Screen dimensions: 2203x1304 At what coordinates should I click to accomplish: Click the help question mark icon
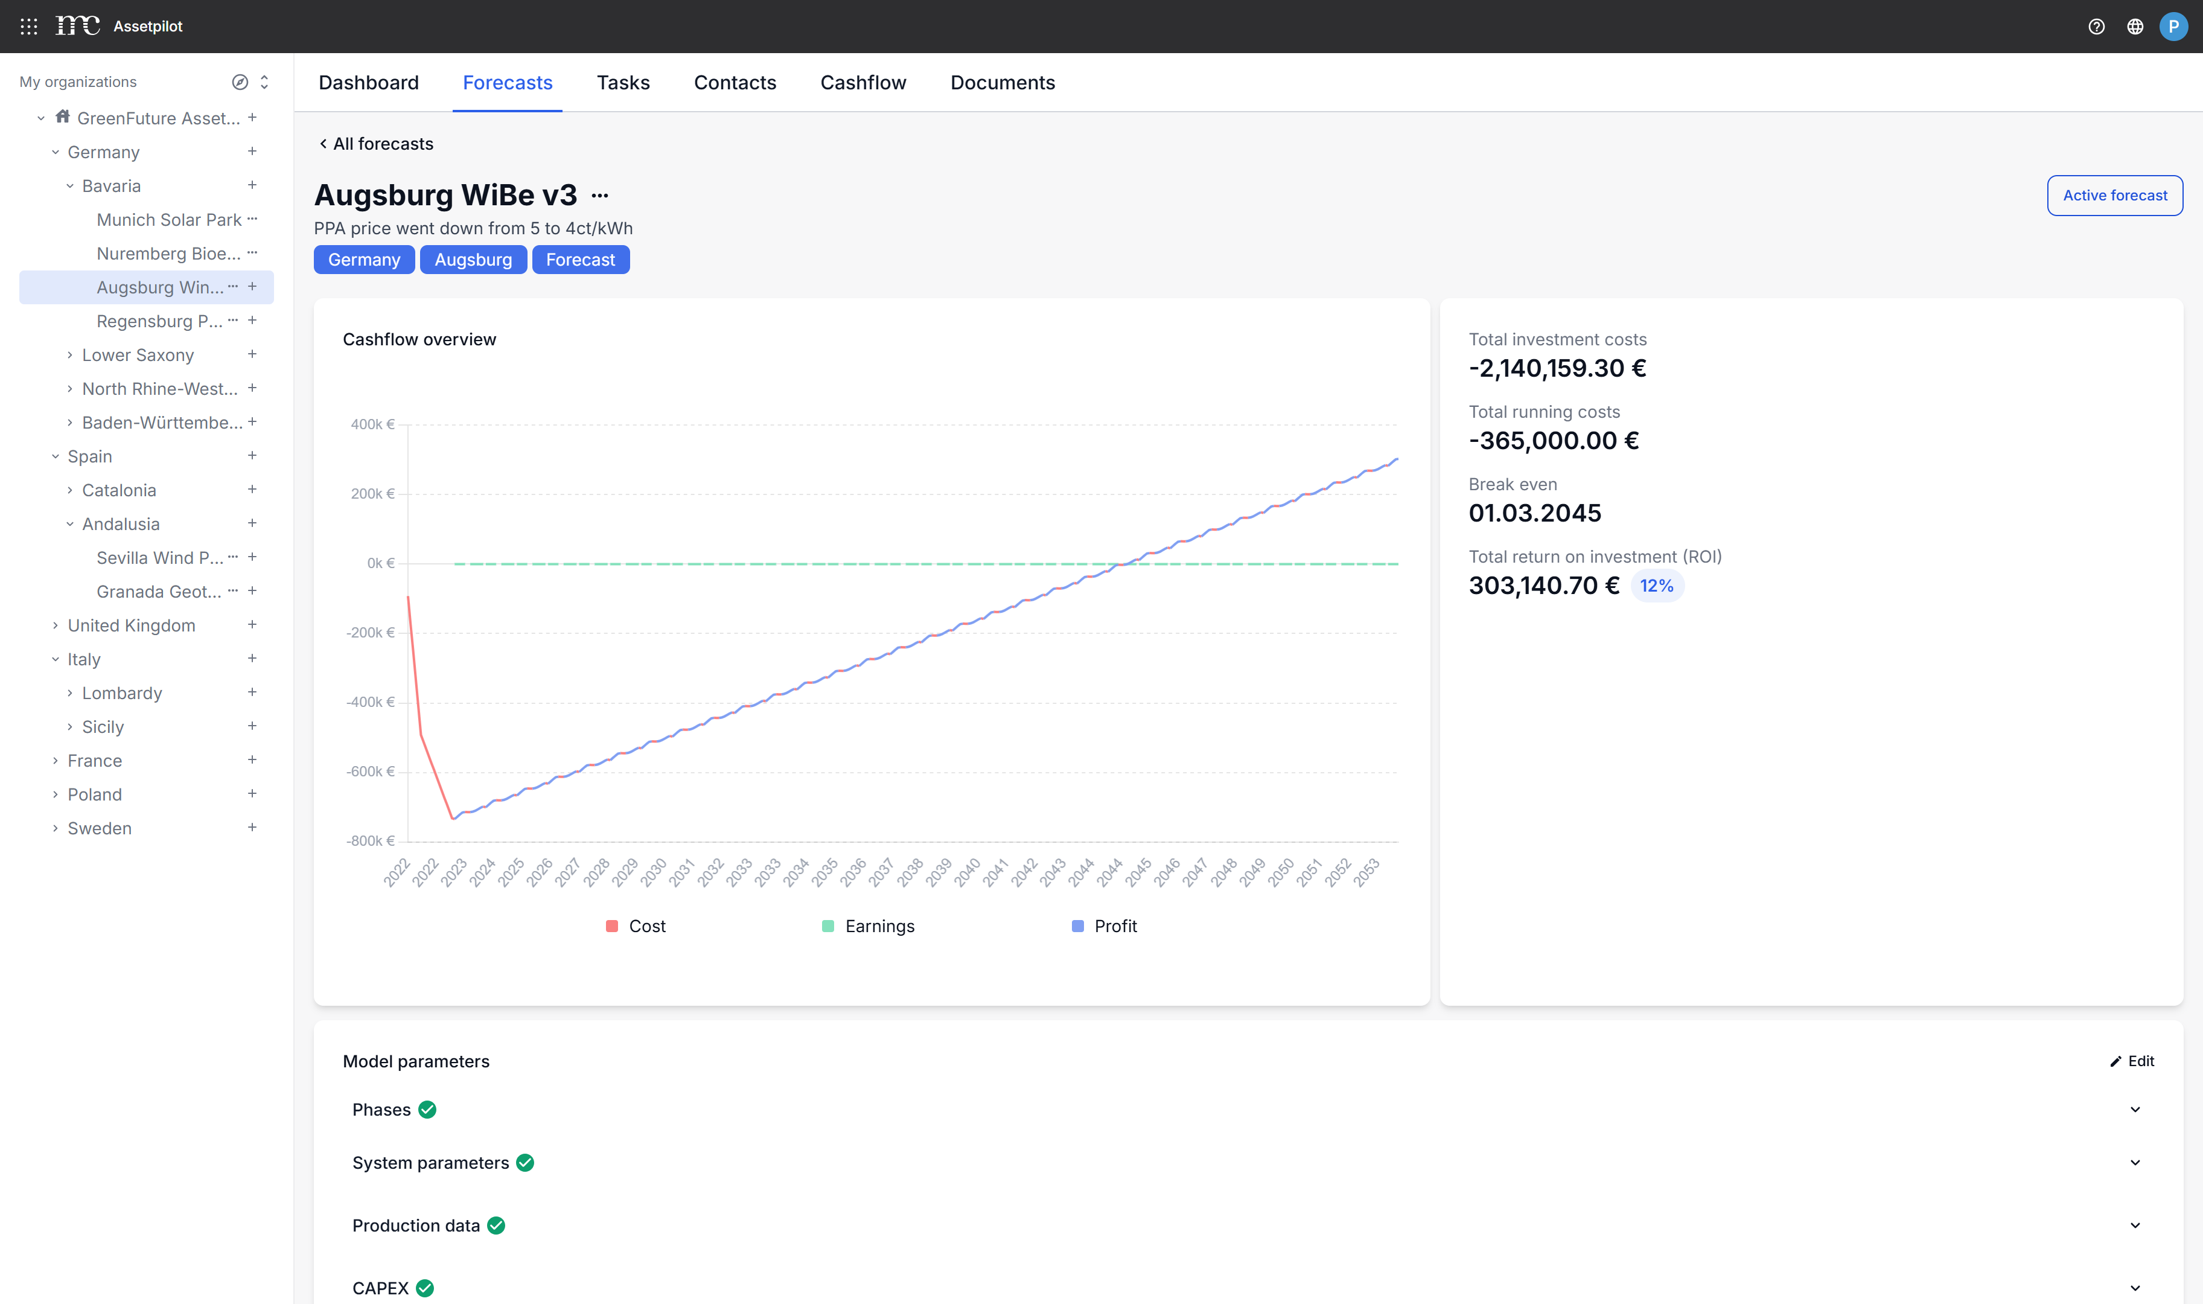coord(2096,27)
